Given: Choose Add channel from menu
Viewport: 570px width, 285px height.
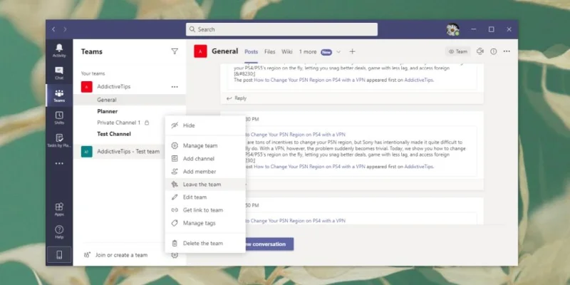Looking at the screenshot, I should (x=205, y=158).
